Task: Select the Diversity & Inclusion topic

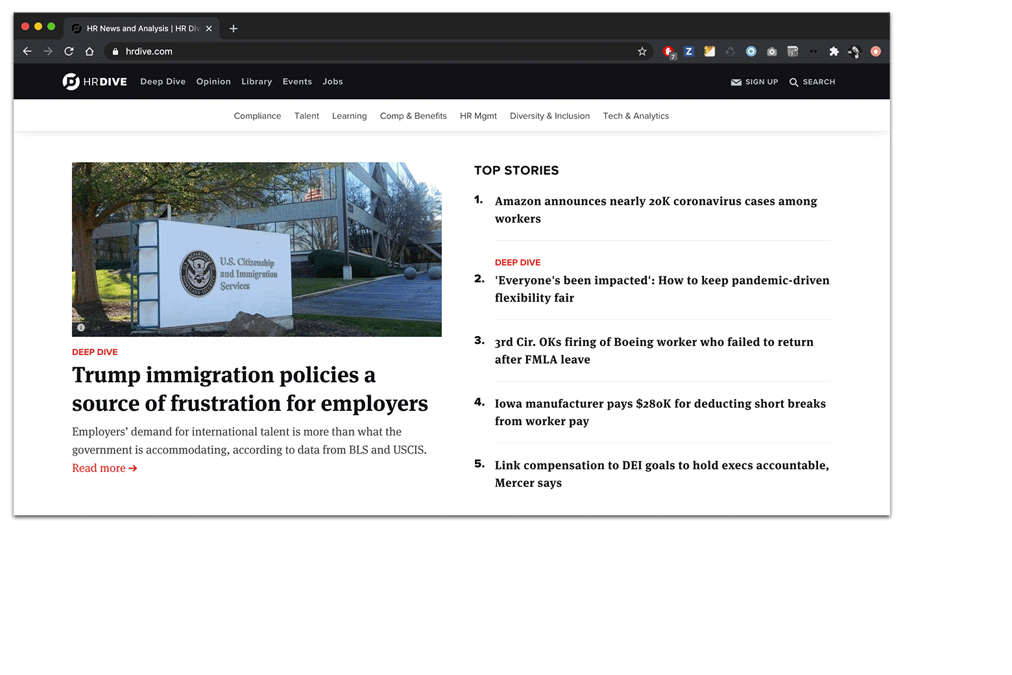Action: [550, 116]
